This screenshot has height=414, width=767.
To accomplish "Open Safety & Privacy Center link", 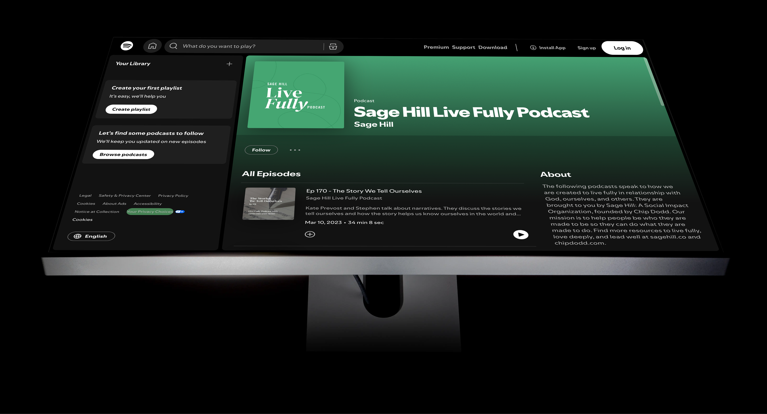I will click(x=125, y=195).
